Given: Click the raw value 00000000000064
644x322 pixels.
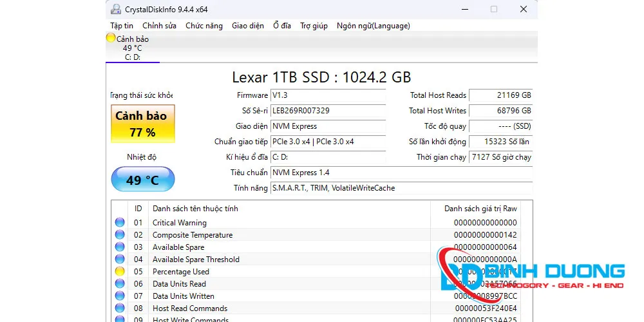Looking at the screenshot, I should coord(486,247).
